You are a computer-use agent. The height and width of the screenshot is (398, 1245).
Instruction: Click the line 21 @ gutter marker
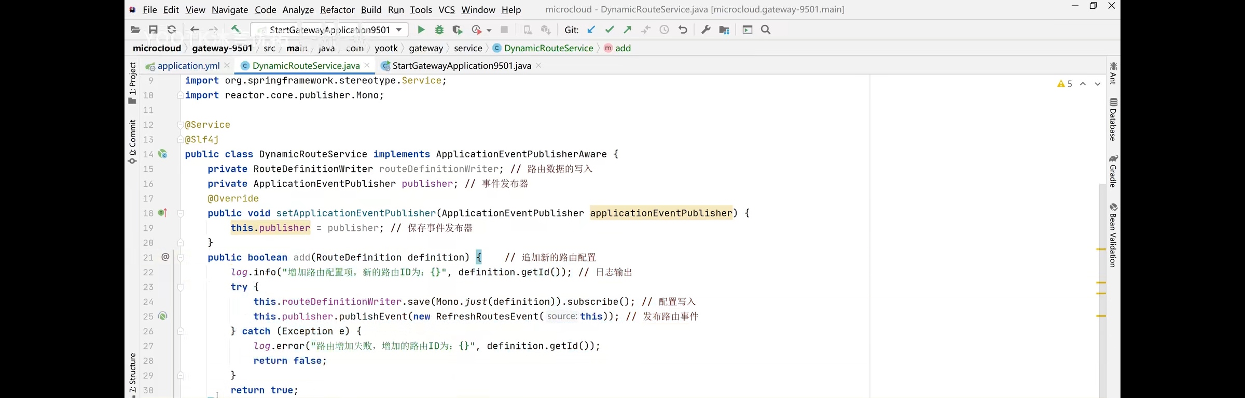click(165, 257)
